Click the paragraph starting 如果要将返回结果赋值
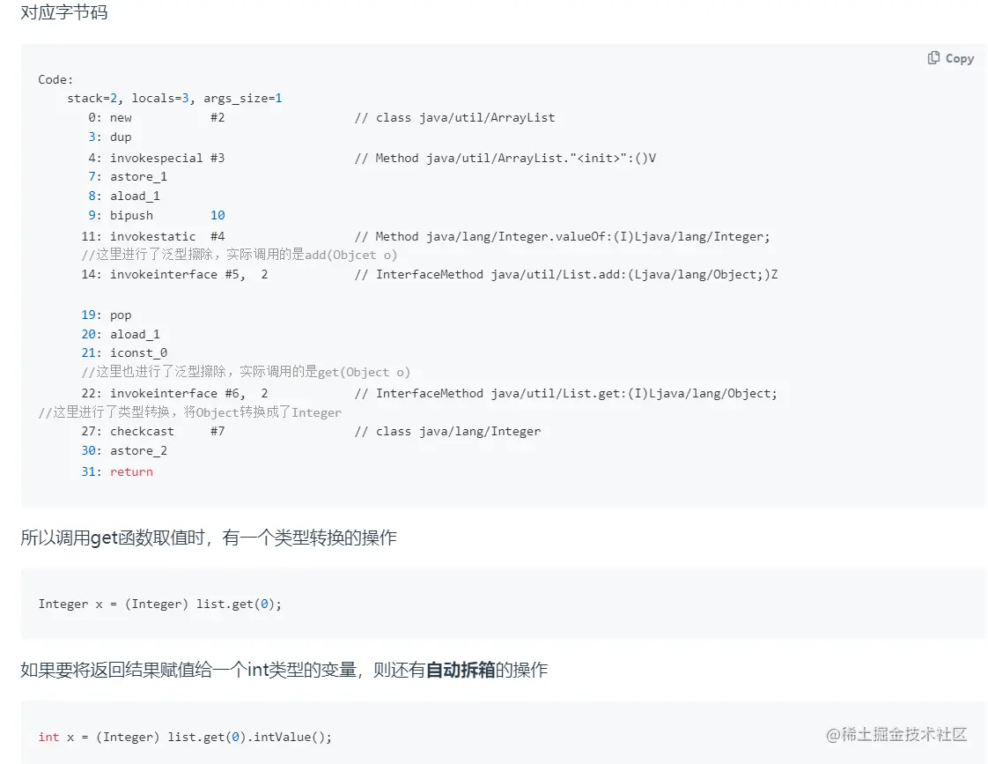 tap(284, 670)
